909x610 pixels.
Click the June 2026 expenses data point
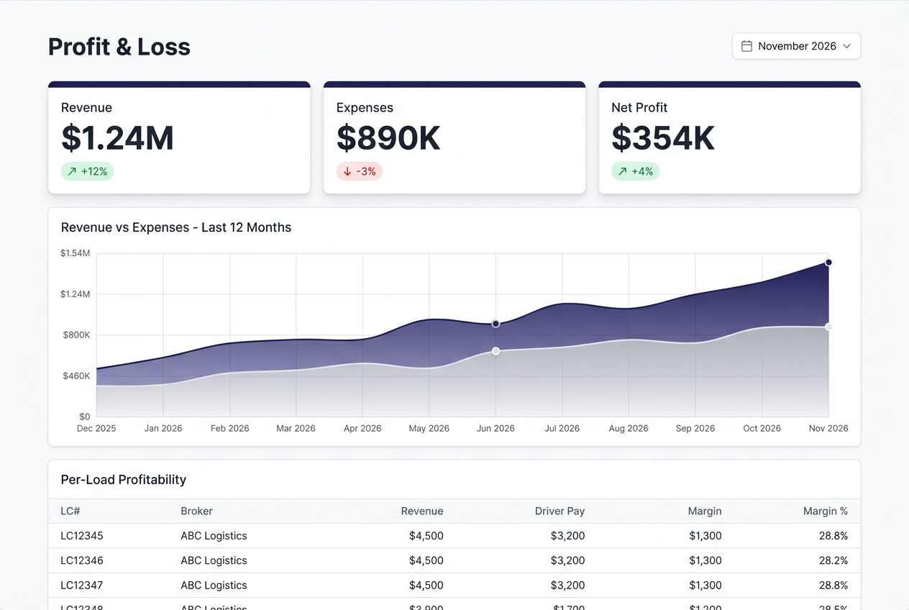click(495, 351)
